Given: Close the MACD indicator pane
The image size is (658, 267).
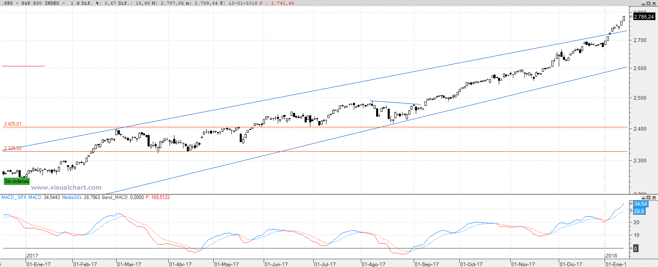Looking at the screenshot, I should pos(654,197).
